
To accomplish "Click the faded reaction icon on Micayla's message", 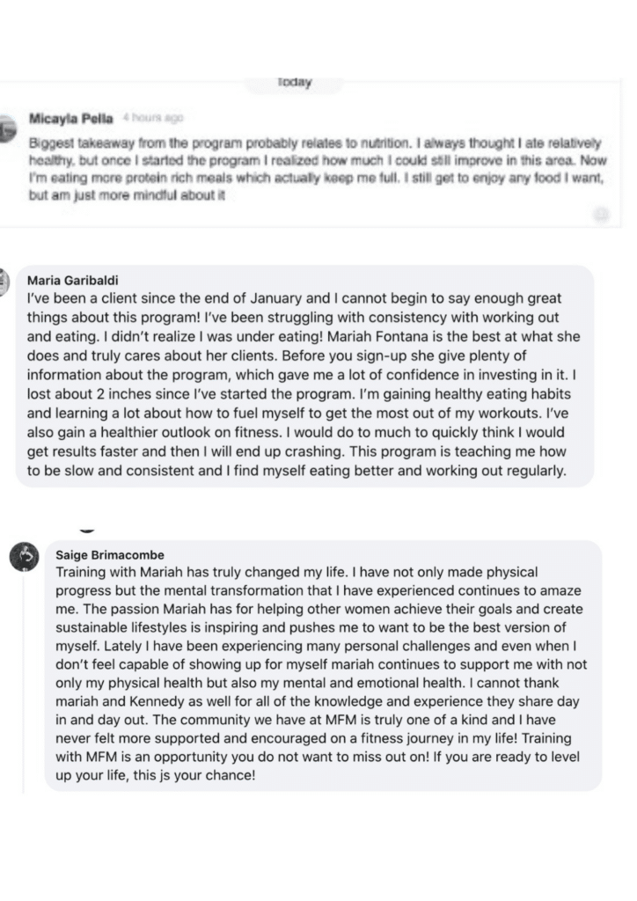I will 601,215.
